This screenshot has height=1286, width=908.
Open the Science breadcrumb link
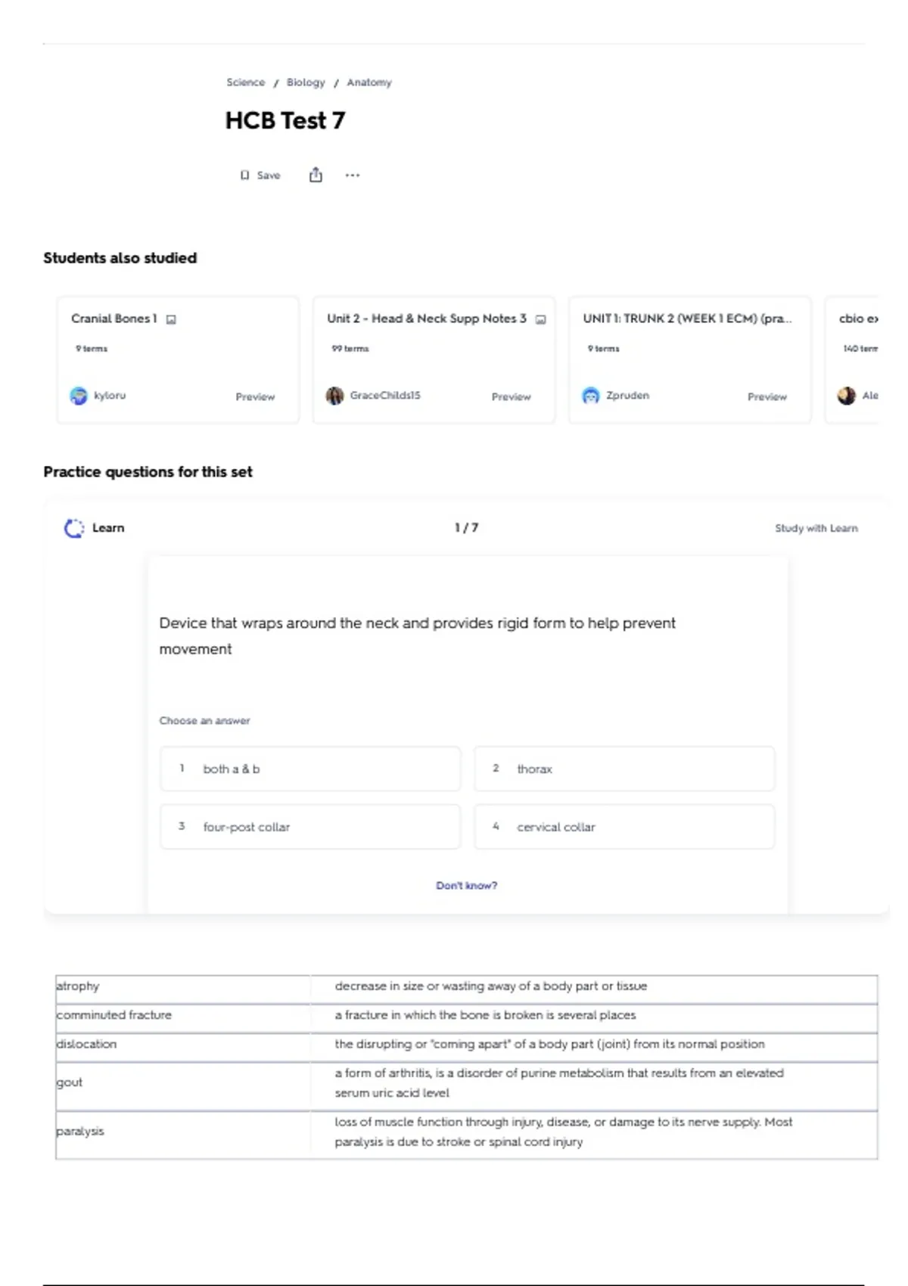tap(246, 82)
